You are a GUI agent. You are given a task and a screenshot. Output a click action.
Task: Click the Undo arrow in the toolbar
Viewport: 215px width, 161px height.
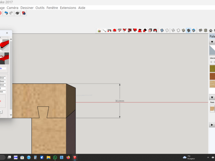click(x=6, y=13)
